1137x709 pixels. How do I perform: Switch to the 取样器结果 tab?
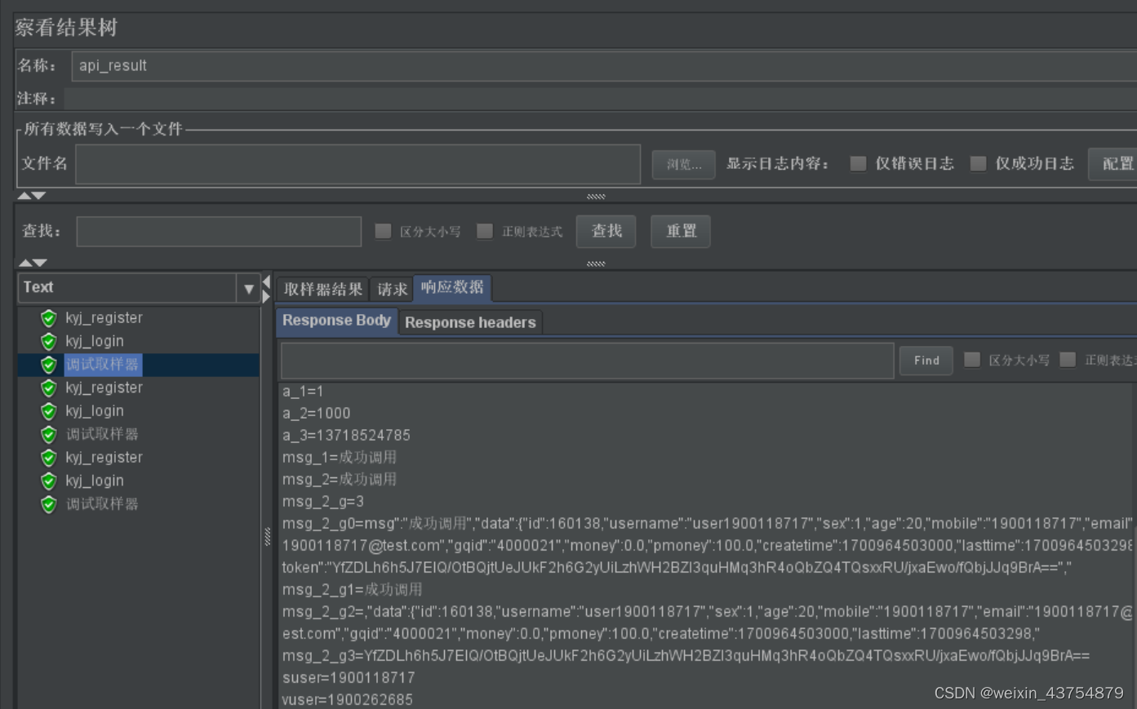pyautogui.click(x=322, y=289)
